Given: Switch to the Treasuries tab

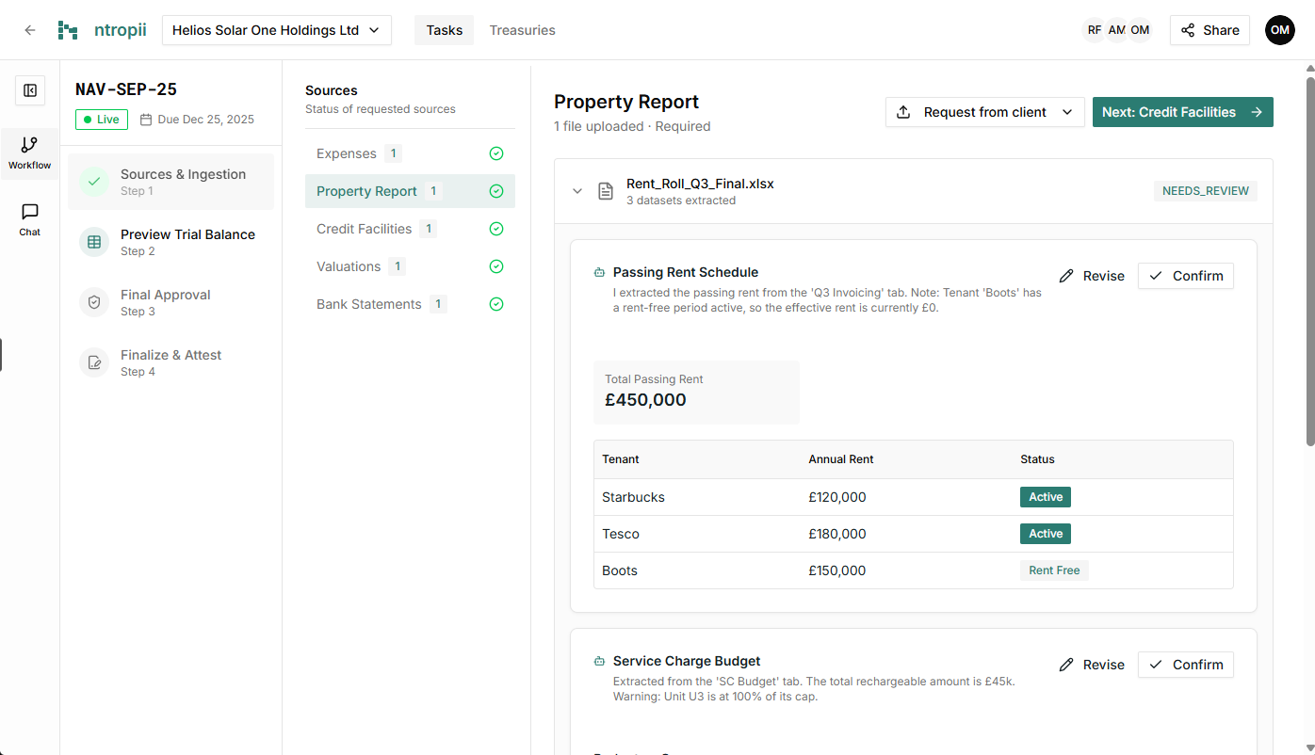Looking at the screenshot, I should coord(522,30).
